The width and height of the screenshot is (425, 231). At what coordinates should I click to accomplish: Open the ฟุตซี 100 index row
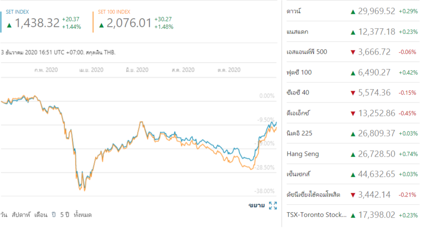[x=299, y=73]
